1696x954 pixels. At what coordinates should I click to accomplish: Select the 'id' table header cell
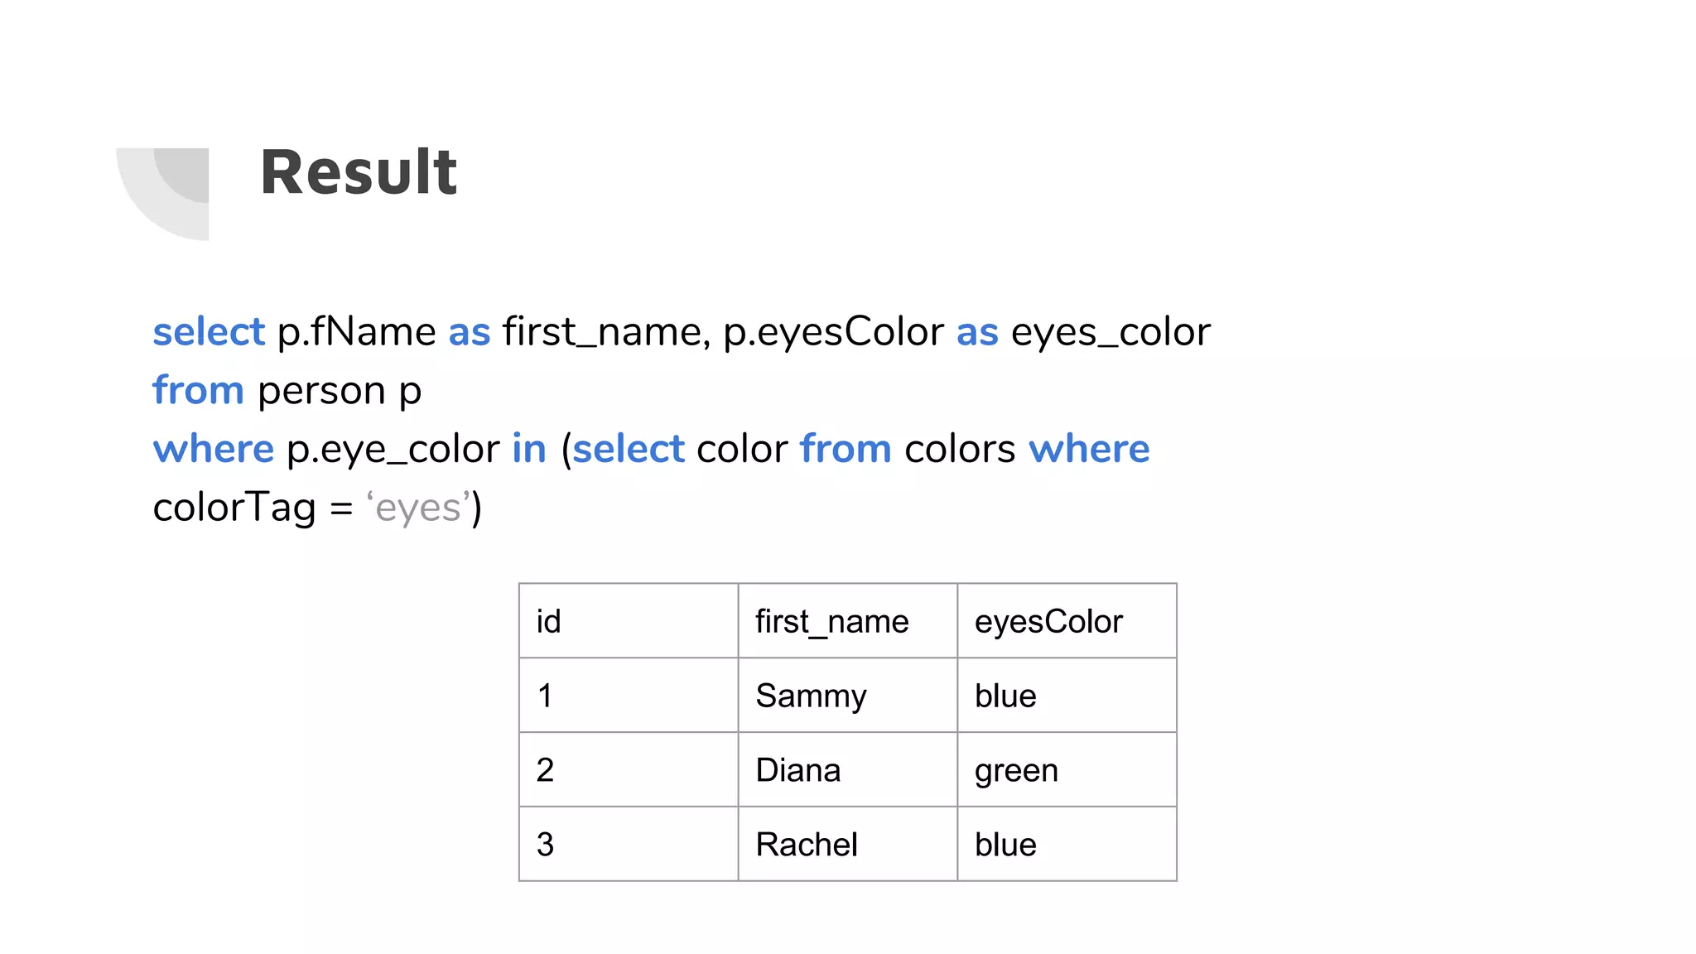click(629, 621)
